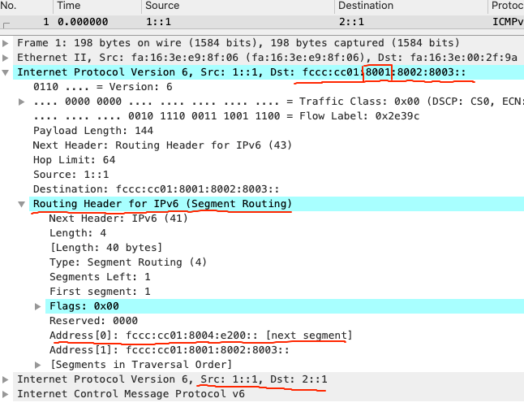Select Next Header: Routing Header for IPv6 (43)
524x407 pixels.
click(162, 145)
